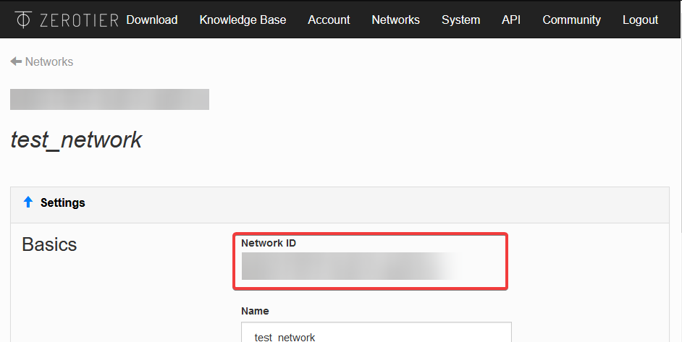The image size is (682, 342).
Task: Navigate to the API page
Action: 511,20
